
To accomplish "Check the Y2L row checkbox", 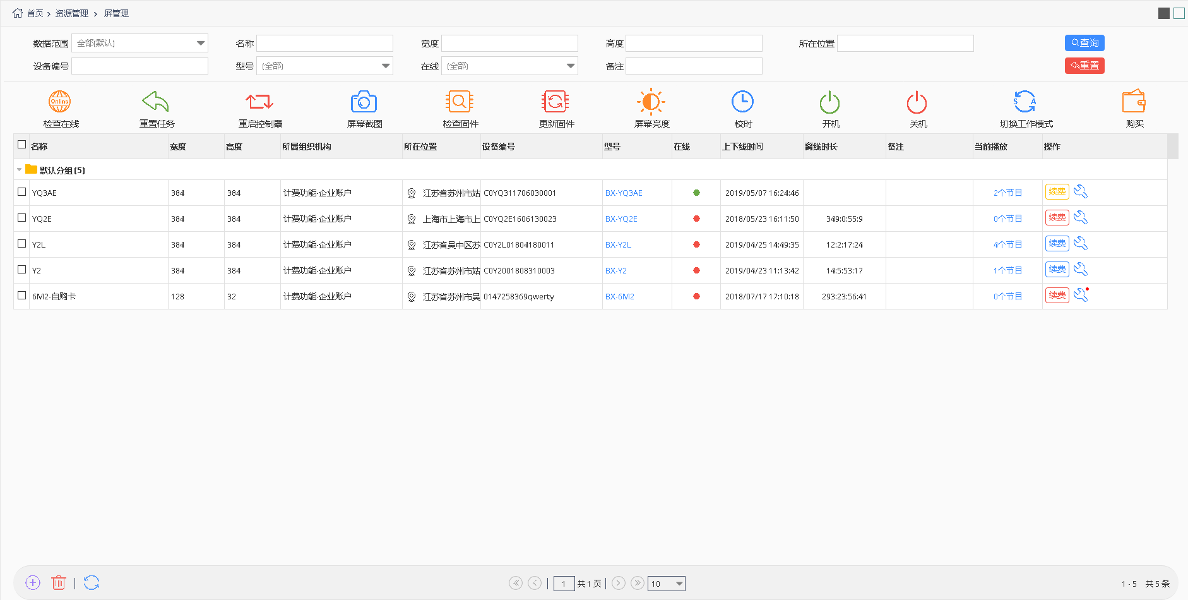I will click(22, 244).
